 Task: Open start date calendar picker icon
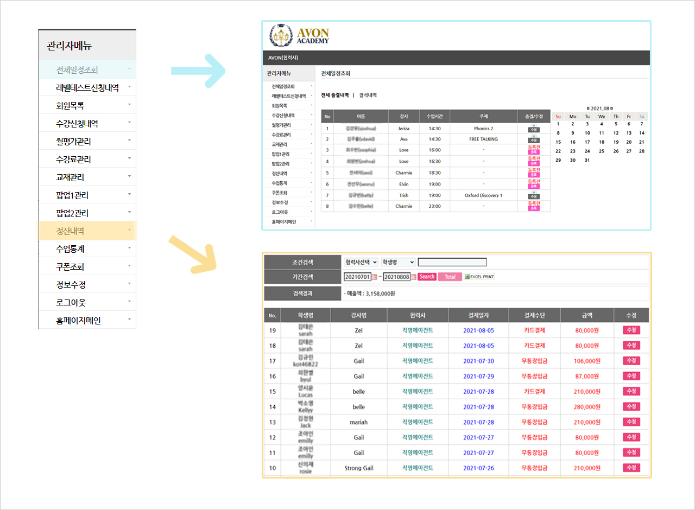click(x=374, y=277)
